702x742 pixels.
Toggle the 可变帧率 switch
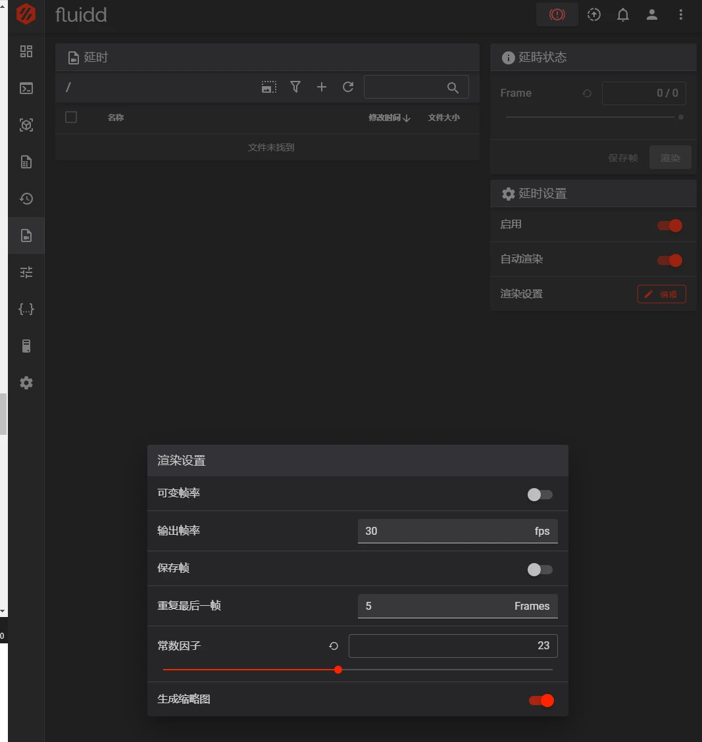(x=540, y=495)
